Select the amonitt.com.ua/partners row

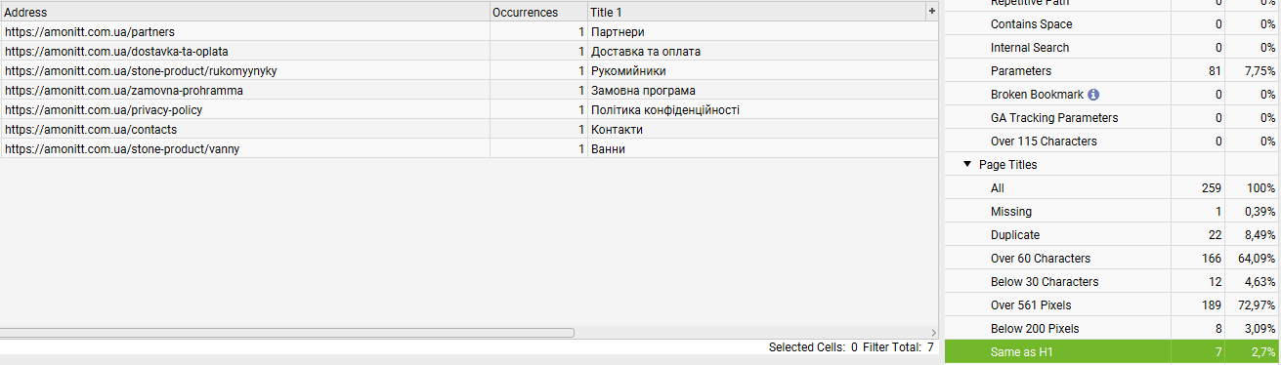[x=469, y=31]
